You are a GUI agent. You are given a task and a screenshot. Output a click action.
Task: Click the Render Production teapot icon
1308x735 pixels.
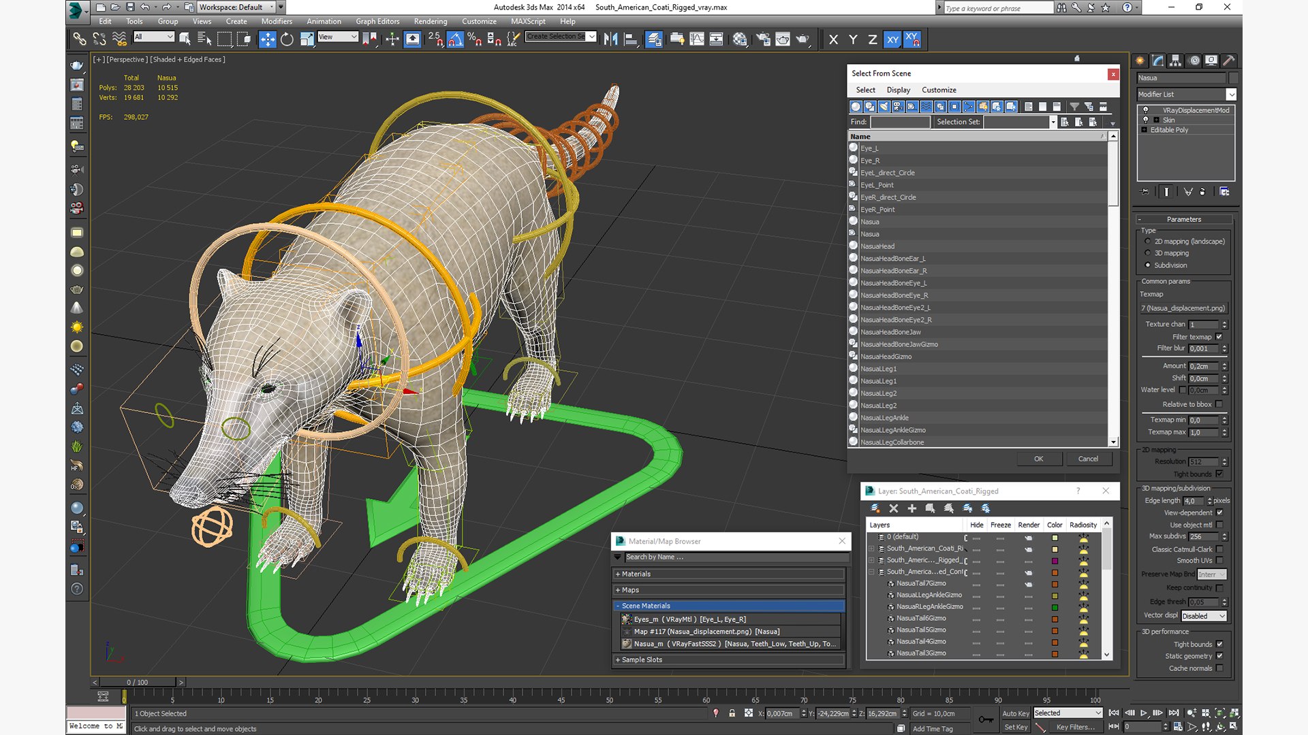tap(803, 39)
